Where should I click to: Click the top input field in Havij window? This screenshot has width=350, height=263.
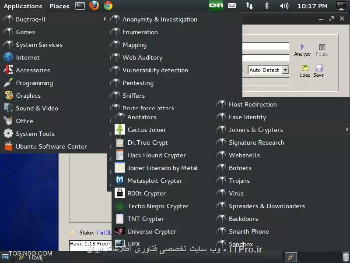click(x=266, y=46)
